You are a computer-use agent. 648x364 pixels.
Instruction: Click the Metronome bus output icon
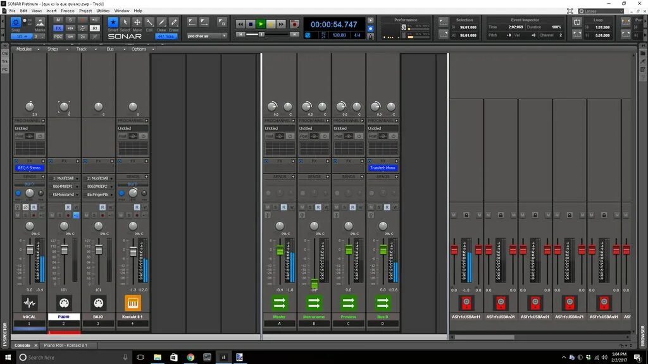(x=314, y=303)
